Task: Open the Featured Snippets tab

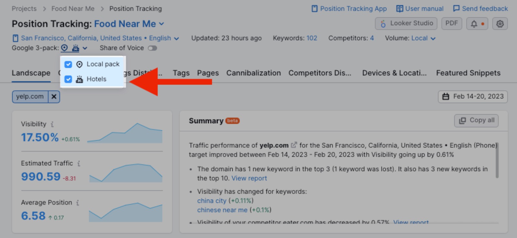Action: [x=468, y=73]
